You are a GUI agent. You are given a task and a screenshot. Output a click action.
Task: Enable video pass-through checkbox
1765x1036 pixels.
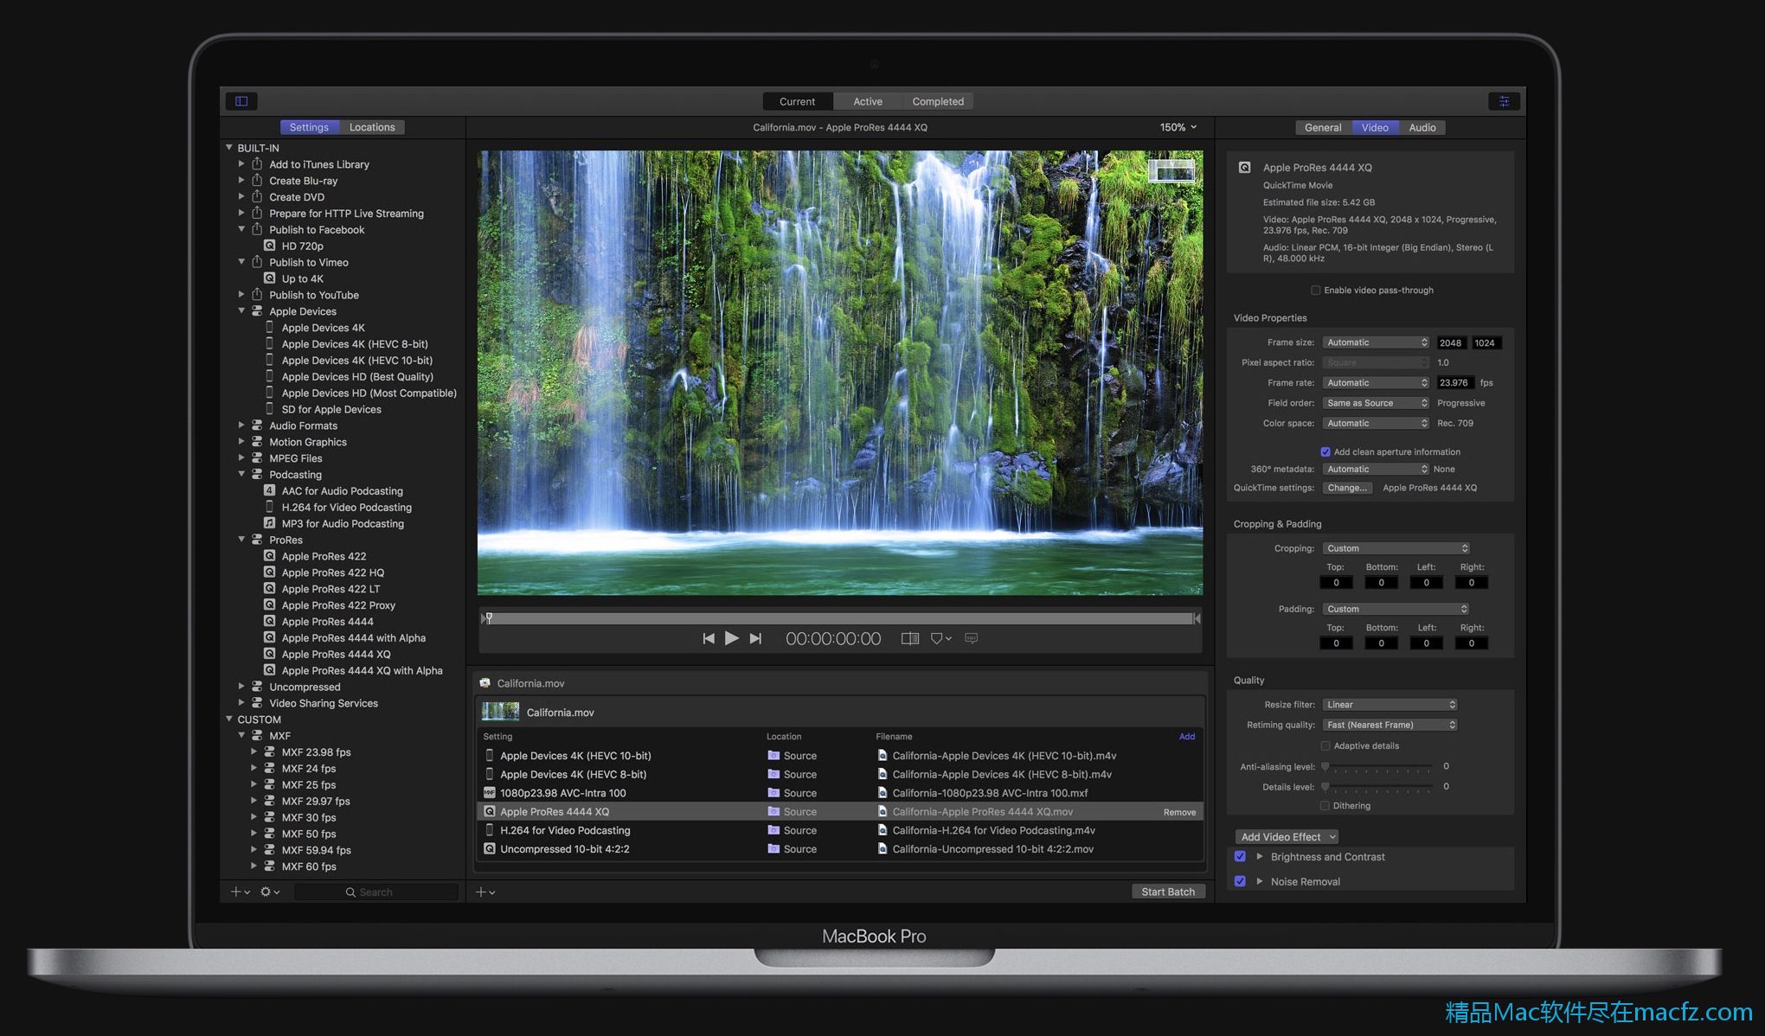tap(1316, 291)
